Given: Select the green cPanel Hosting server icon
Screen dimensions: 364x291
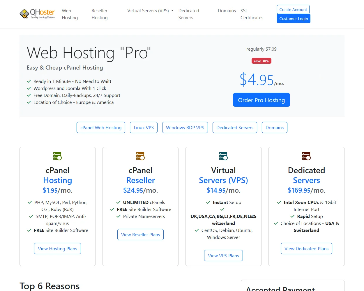Looking at the screenshot, I should pos(57,156).
